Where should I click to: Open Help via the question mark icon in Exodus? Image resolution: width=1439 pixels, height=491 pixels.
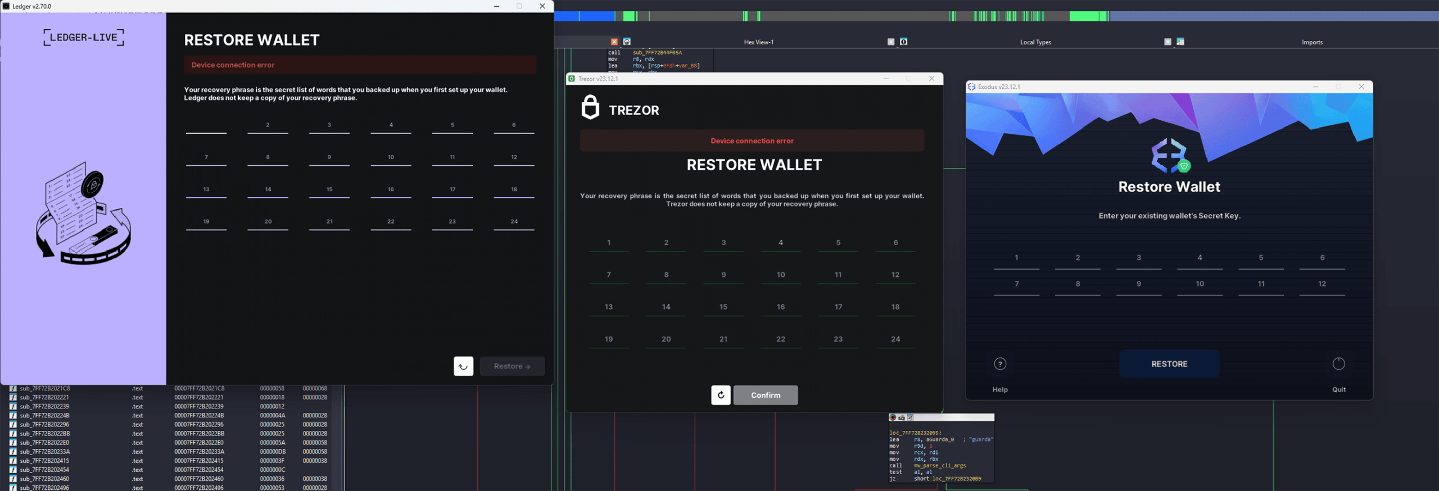[x=1000, y=364]
